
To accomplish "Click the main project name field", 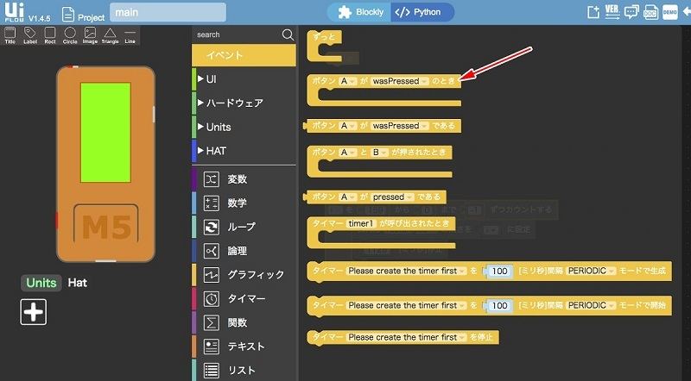I will pyautogui.click(x=168, y=12).
